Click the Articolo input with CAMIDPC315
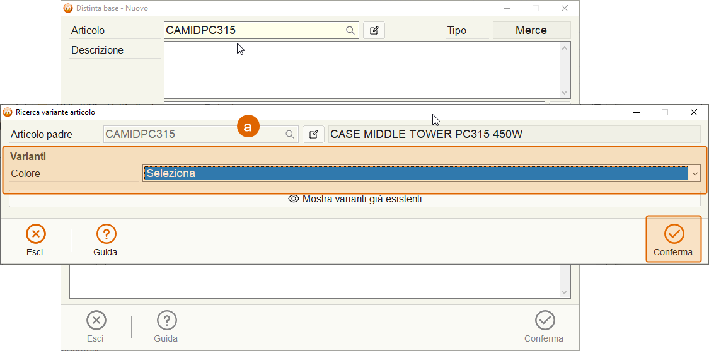 [262, 30]
